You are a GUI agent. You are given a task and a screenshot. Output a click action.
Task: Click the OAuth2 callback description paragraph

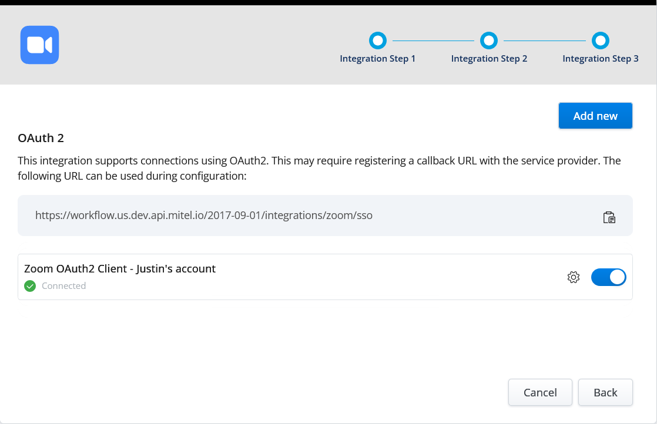(x=319, y=168)
